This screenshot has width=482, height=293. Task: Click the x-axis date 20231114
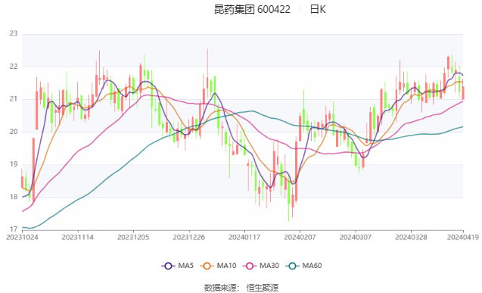point(78,238)
